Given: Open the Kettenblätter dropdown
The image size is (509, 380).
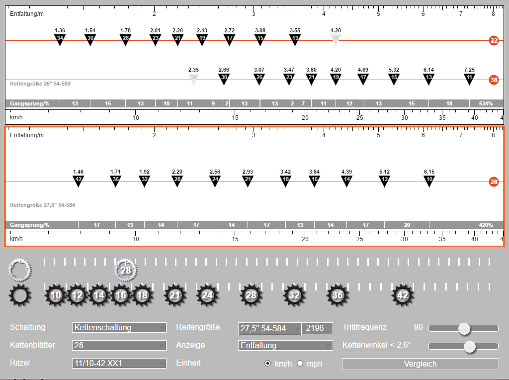Looking at the screenshot, I should coord(119,345).
